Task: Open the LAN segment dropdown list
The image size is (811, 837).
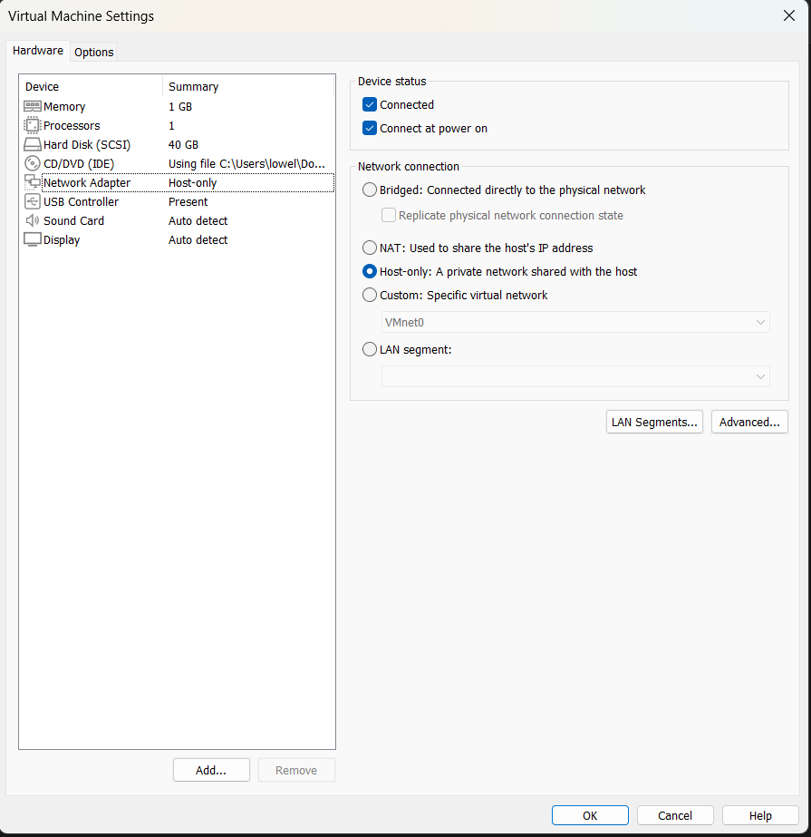Action: pos(575,376)
